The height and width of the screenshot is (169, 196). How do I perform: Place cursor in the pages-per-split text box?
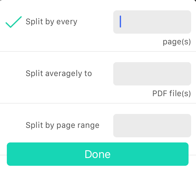(x=152, y=22)
